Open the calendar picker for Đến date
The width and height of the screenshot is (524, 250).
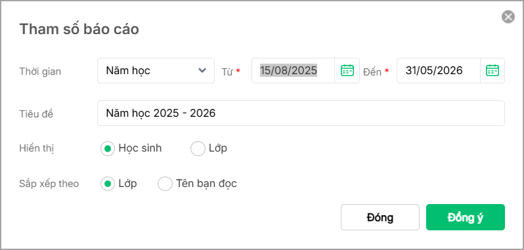492,70
